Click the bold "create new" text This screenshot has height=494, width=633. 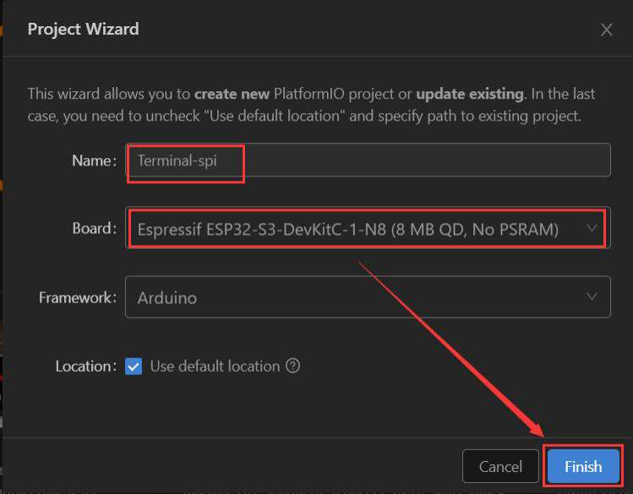point(232,94)
